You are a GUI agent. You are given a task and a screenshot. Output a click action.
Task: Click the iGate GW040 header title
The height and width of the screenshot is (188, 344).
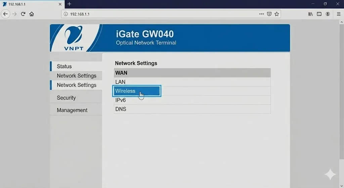coord(145,34)
